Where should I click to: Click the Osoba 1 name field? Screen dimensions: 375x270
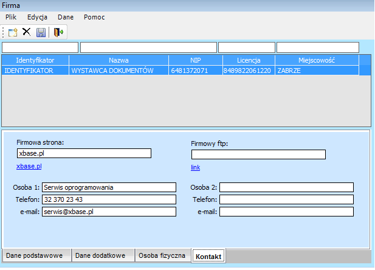109,187
